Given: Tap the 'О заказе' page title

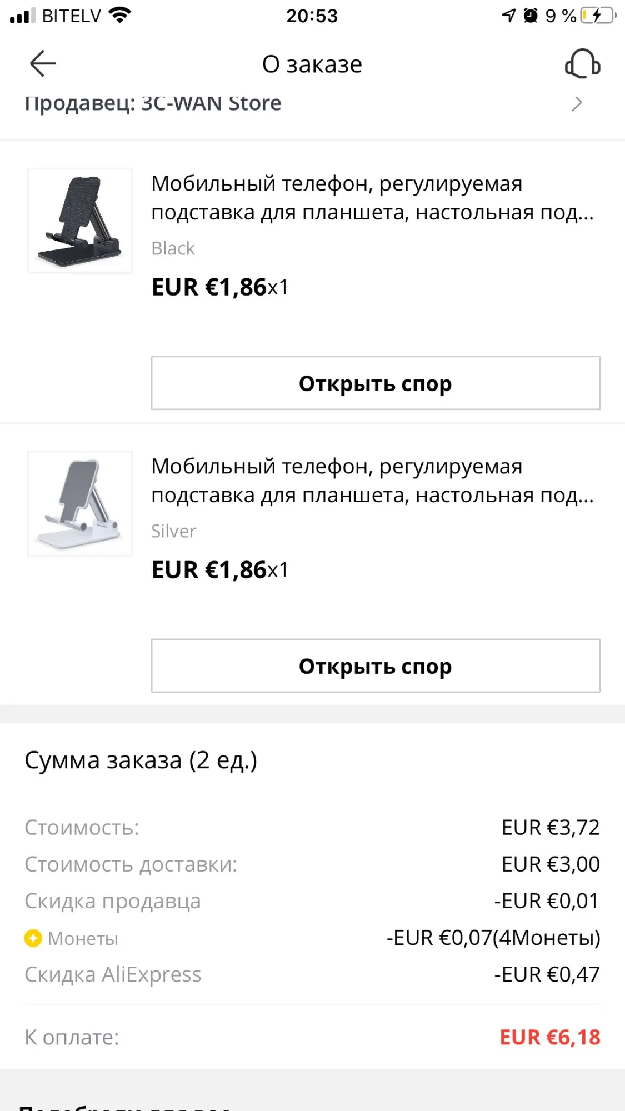Looking at the screenshot, I should [312, 64].
